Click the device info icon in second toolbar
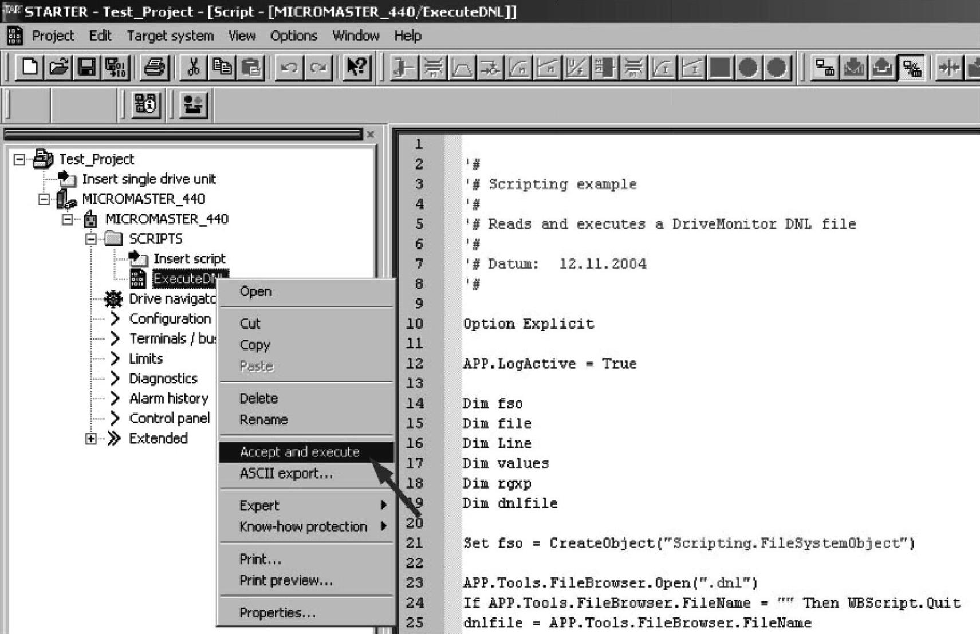 pos(145,105)
